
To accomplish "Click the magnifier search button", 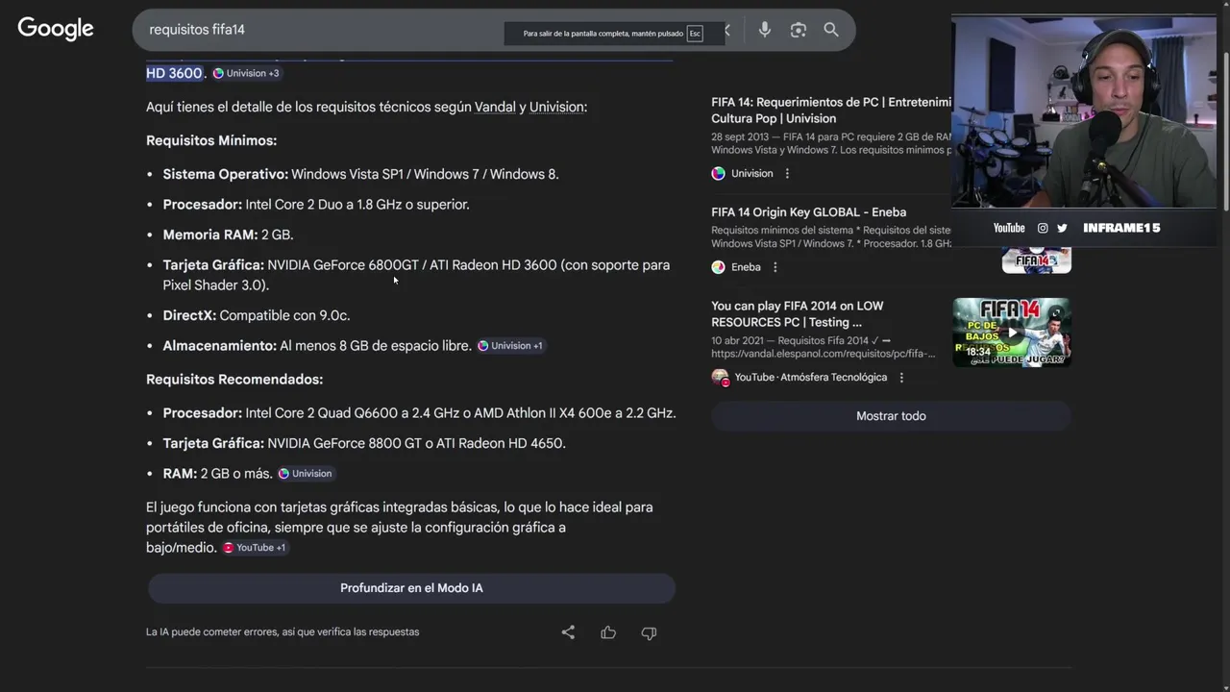I will [831, 30].
